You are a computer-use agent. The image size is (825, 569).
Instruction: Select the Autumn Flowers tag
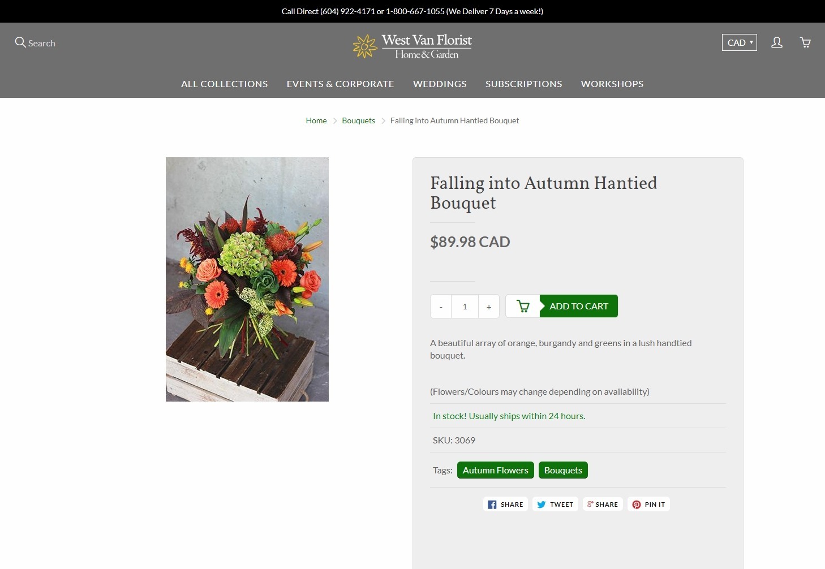pos(496,470)
